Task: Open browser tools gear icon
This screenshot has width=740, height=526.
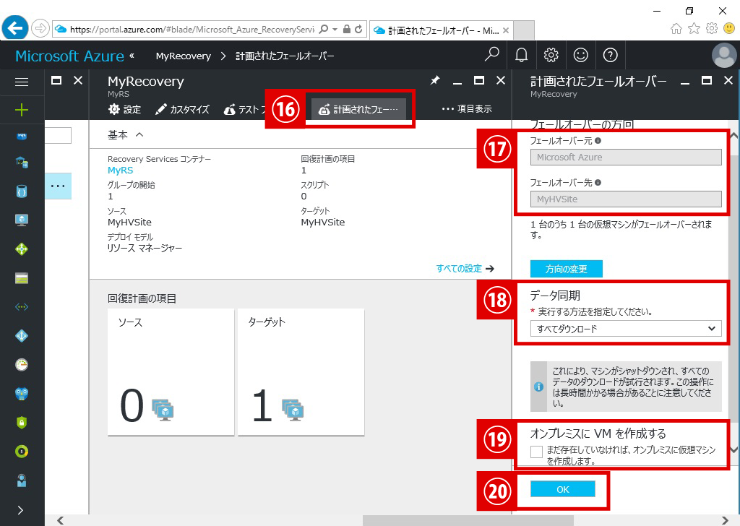Action: pos(712,29)
